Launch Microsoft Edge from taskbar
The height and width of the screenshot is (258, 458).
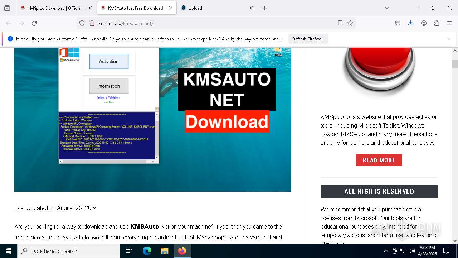coord(147,251)
